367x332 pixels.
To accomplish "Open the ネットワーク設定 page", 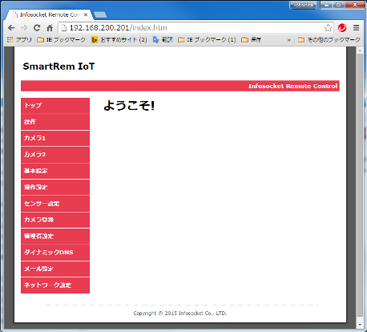I will [x=55, y=285].
